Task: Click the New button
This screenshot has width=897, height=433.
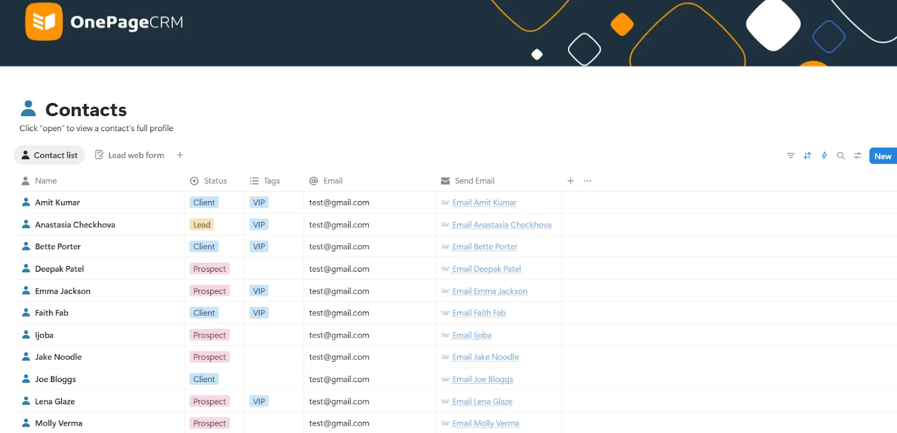Action: 883,156
